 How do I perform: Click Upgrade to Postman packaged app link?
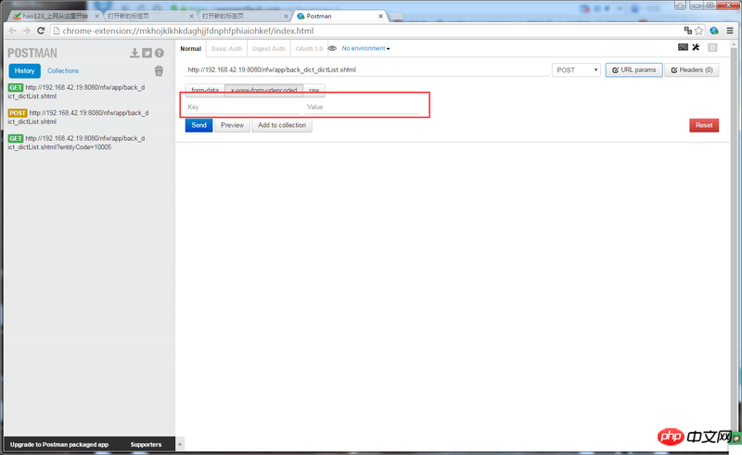pos(59,445)
